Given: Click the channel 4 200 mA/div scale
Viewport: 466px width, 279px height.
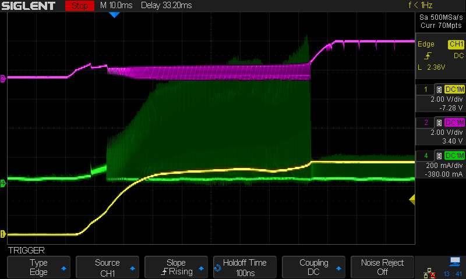Looking at the screenshot, I should pos(444,166).
